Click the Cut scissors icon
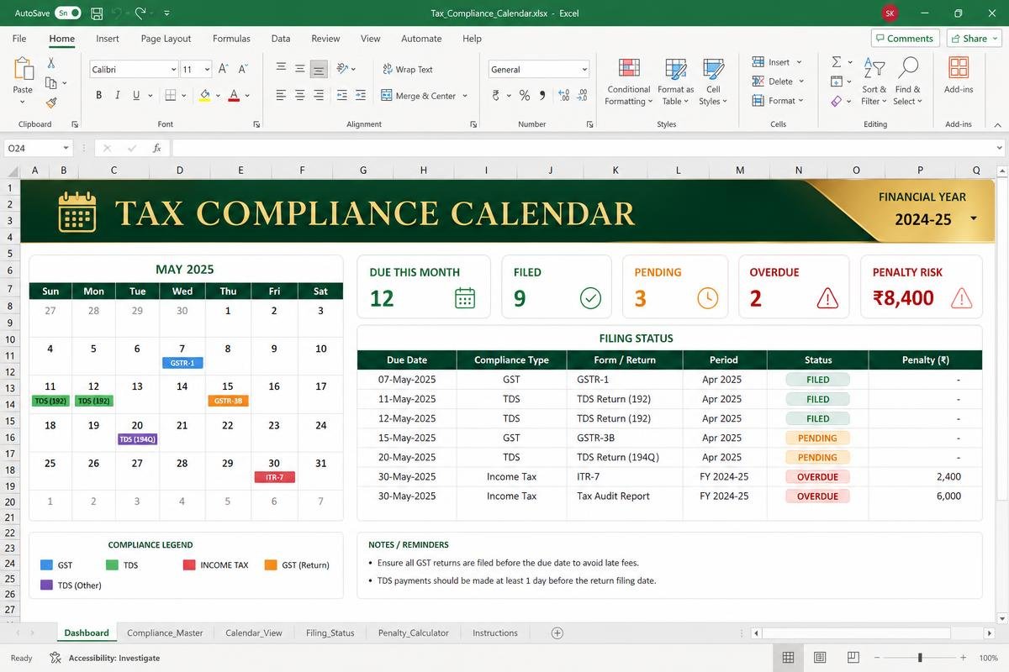Image resolution: width=1009 pixels, height=672 pixels. click(51, 63)
